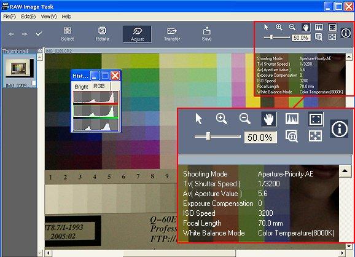Open the Transfer function
Screen dimensions: 355x257
point(172,34)
